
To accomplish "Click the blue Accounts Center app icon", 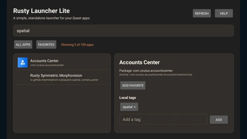I will click(23, 63).
